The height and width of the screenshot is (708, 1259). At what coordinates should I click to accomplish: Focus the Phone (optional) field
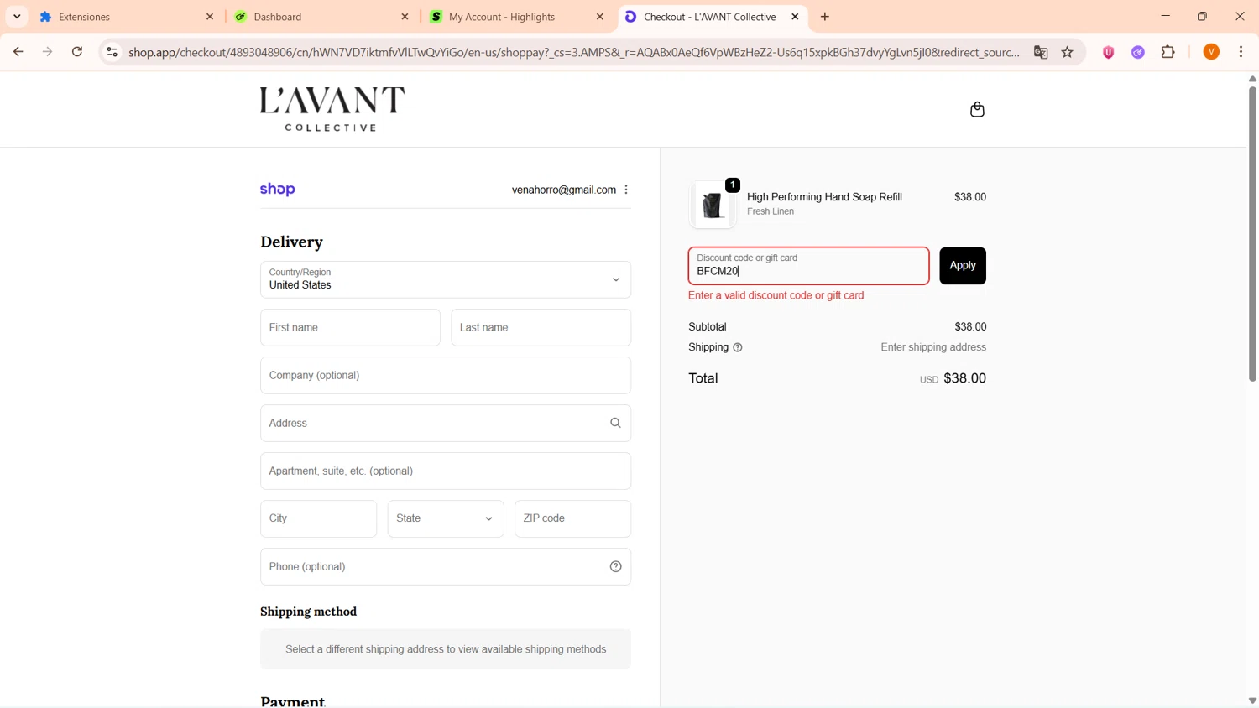pyautogui.click(x=446, y=566)
